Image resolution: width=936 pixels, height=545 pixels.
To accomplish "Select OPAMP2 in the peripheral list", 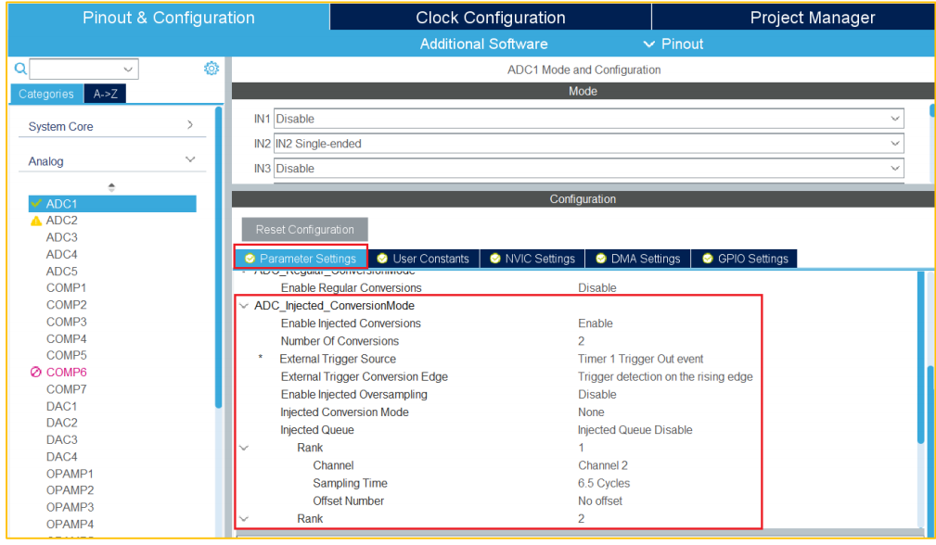I will (x=70, y=490).
